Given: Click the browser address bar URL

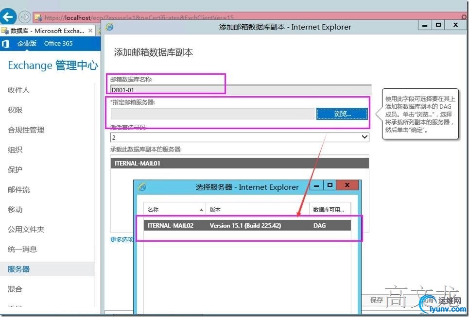Looking at the screenshot, I should [139, 17].
